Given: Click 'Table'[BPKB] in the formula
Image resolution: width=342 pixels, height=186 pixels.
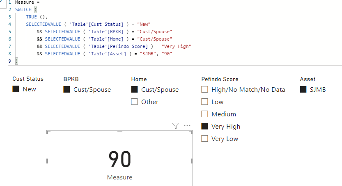Looking at the screenshot, I should point(106,32).
